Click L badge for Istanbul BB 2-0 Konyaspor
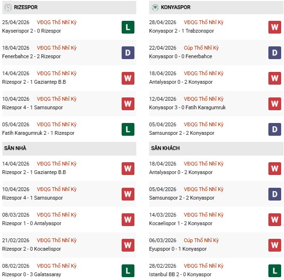The width and height of the screenshot is (284, 280). (275, 271)
